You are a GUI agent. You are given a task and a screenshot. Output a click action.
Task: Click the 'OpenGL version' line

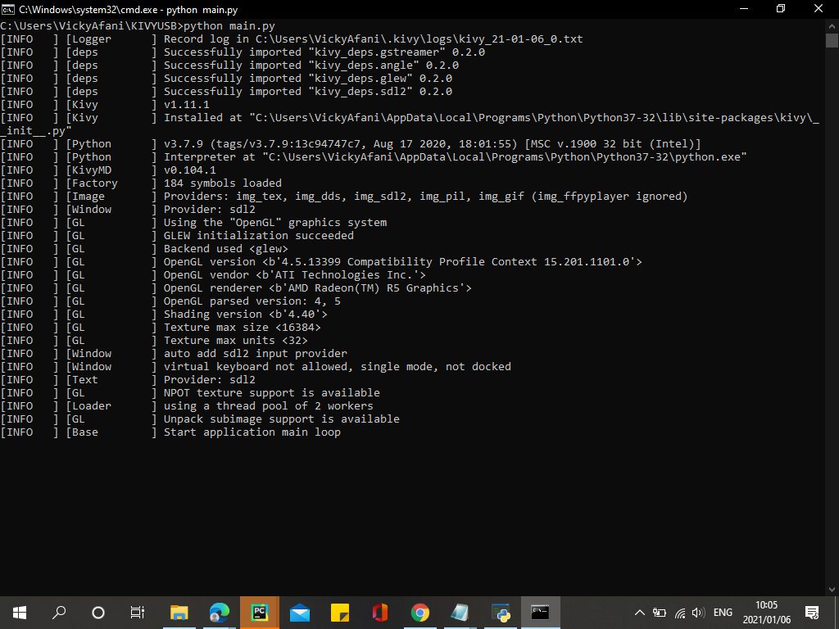point(321,261)
